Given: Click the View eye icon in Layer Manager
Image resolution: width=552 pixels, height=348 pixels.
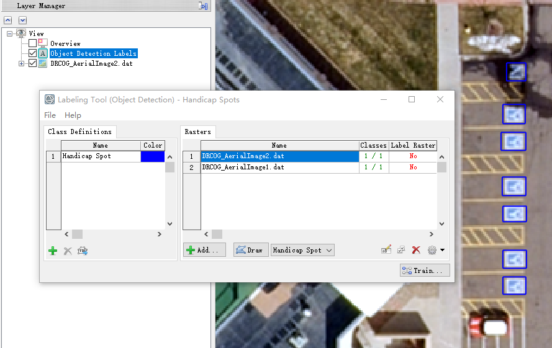Looking at the screenshot, I should coord(21,33).
